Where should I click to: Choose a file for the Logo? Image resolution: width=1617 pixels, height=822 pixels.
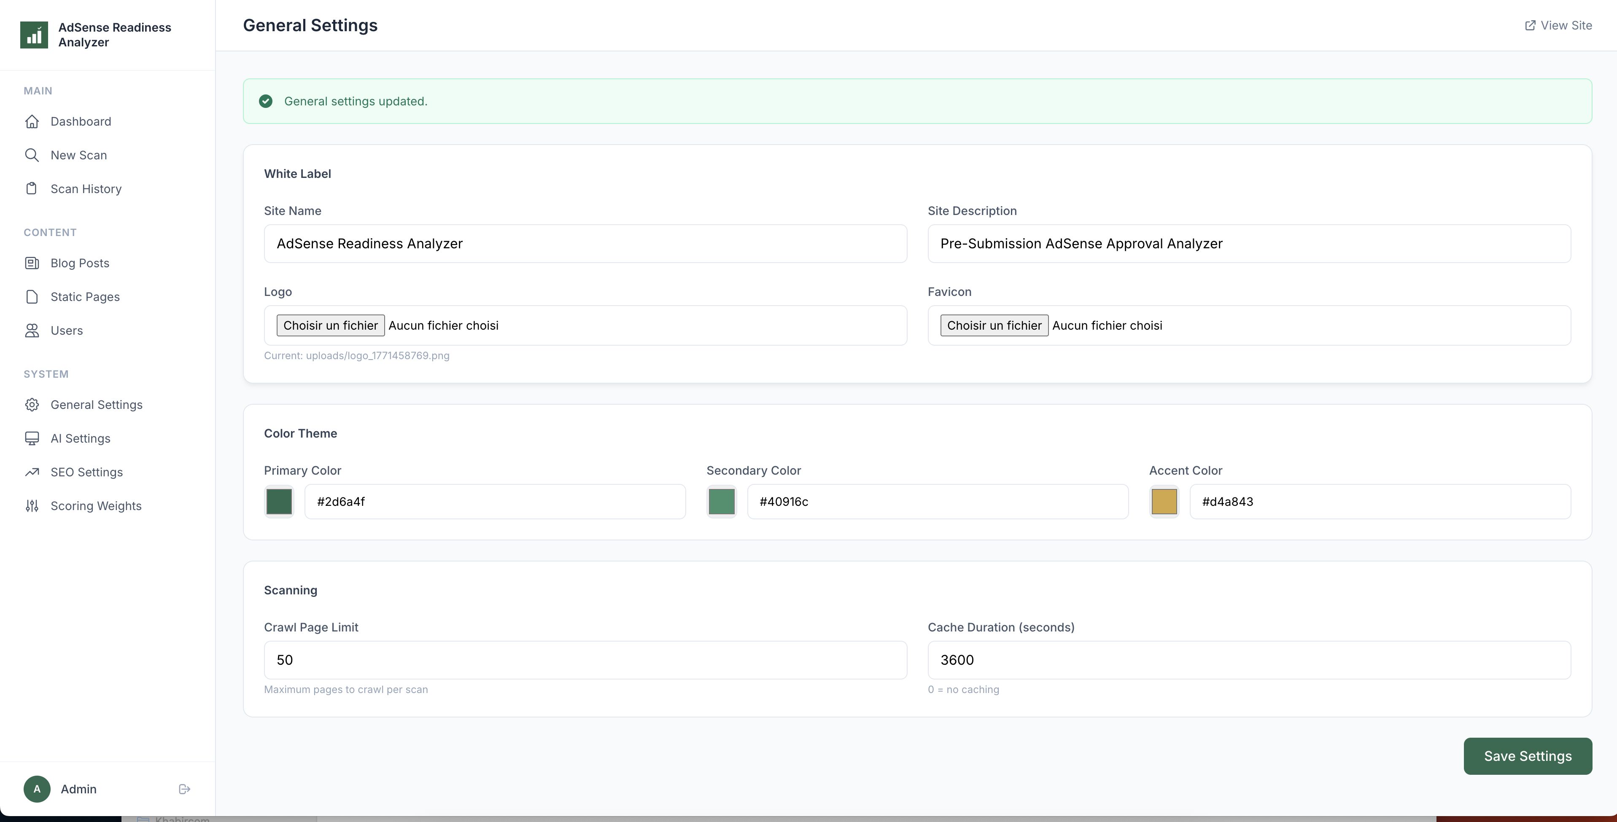[x=330, y=326]
